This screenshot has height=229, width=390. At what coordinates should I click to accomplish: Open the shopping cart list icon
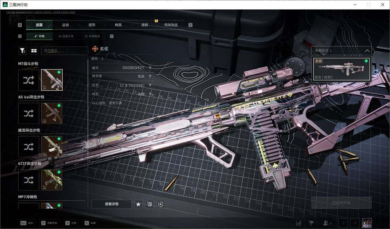click(150, 204)
